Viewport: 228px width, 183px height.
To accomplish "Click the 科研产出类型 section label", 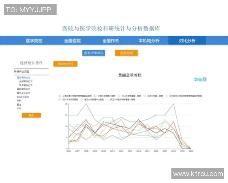I will point(22,72).
